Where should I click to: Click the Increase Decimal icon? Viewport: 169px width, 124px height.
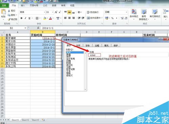[122, 18]
